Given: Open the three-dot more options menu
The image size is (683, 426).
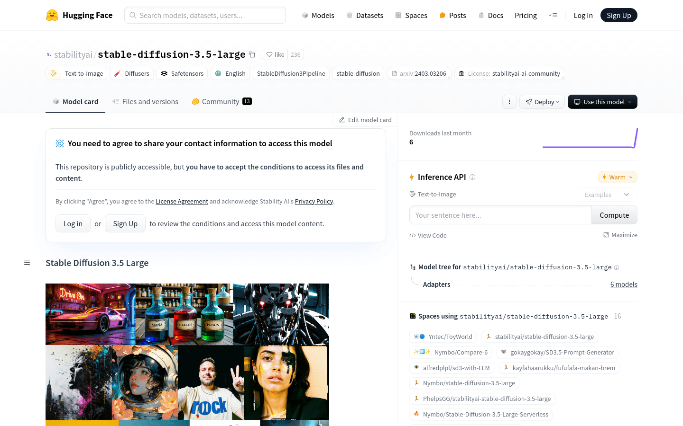Looking at the screenshot, I should click(509, 102).
